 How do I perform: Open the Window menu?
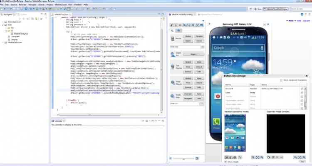click(x=78, y=5)
